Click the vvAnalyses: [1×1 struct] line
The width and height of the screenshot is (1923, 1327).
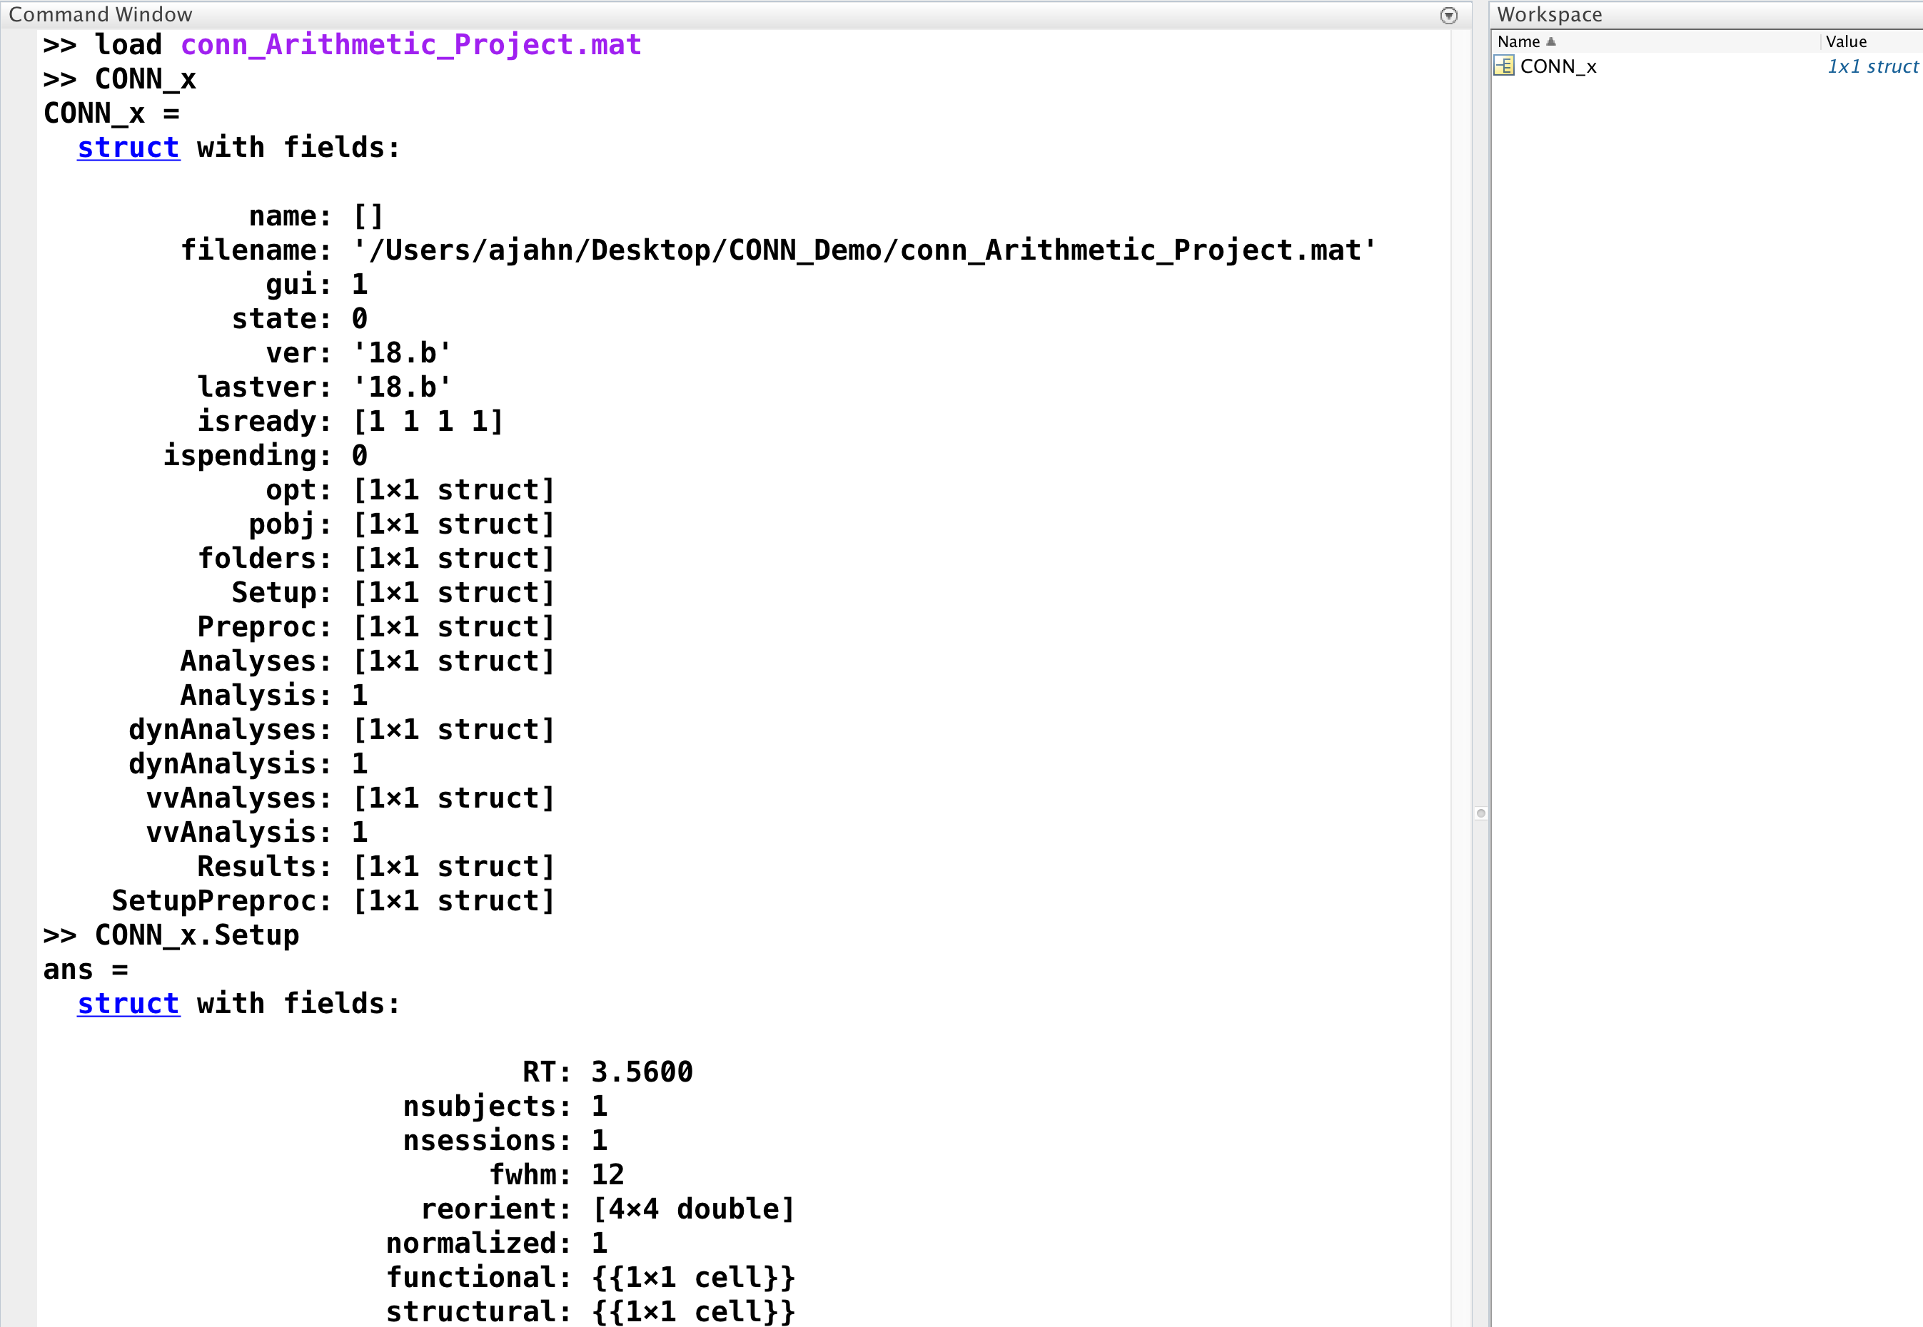point(350,798)
